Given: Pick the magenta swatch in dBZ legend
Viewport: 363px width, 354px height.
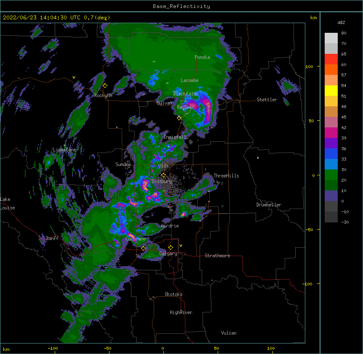Looking at the screenshot, I should pyautogui.click(x=331, y=132).
